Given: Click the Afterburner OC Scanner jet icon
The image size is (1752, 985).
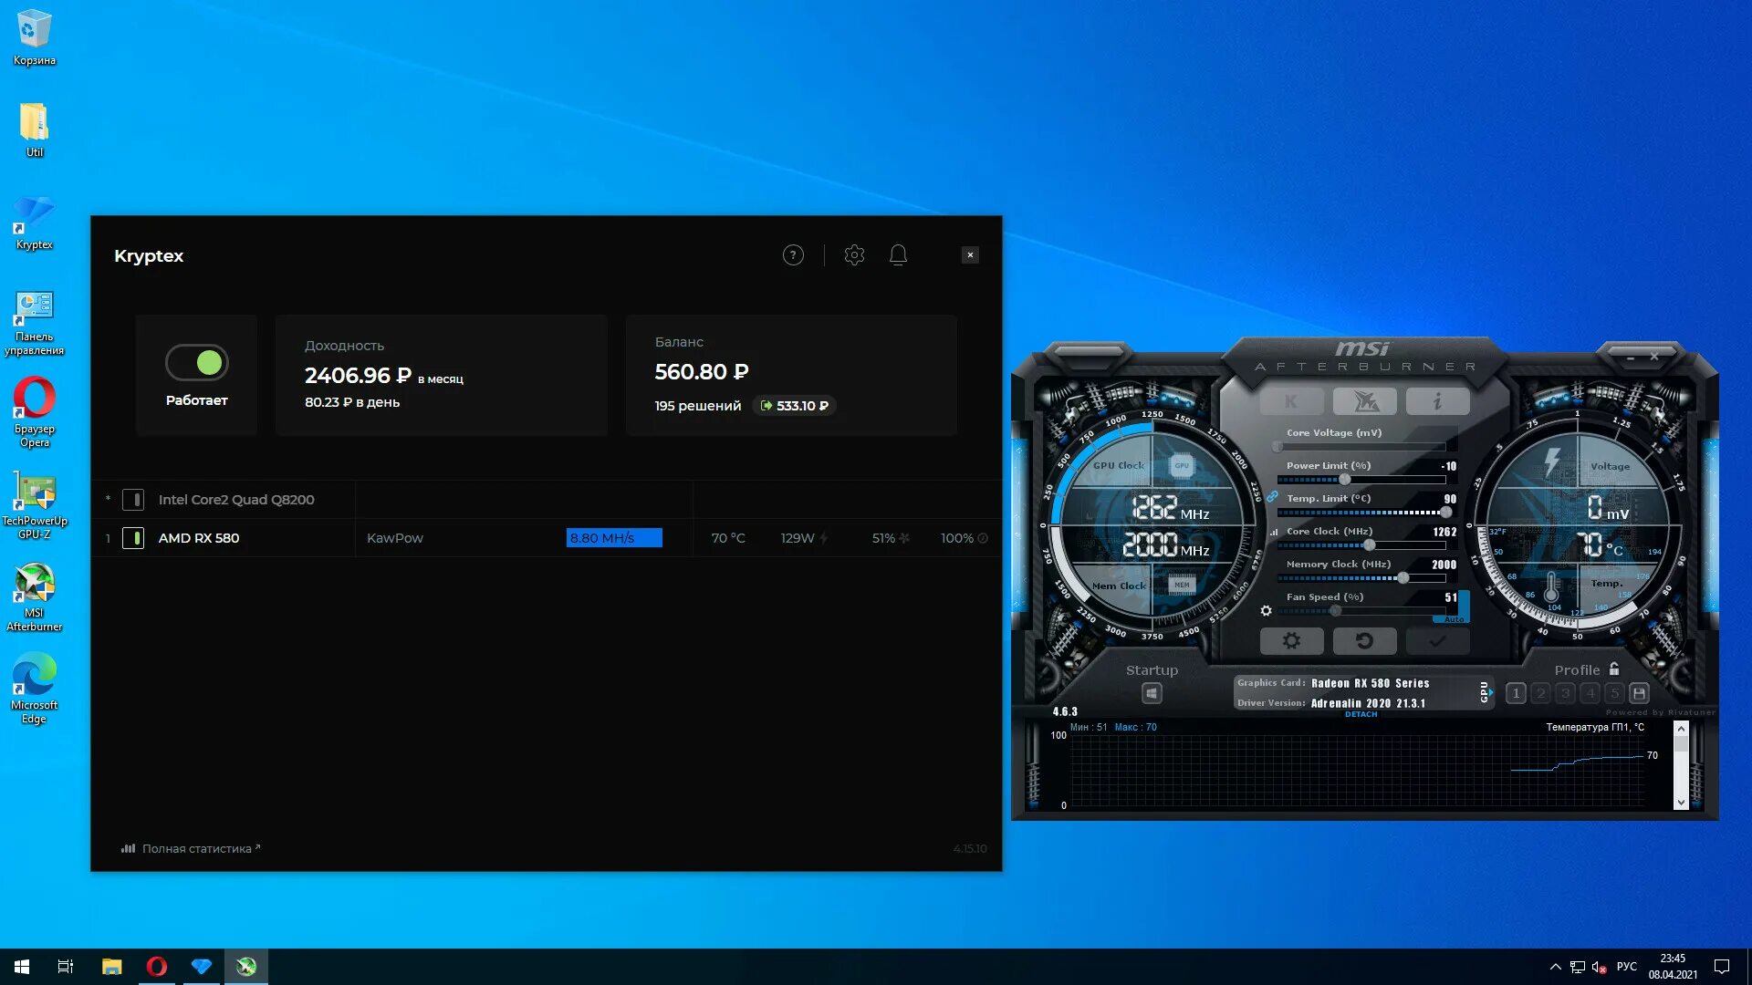Looking at the screenshot, I should point(1365,401).
